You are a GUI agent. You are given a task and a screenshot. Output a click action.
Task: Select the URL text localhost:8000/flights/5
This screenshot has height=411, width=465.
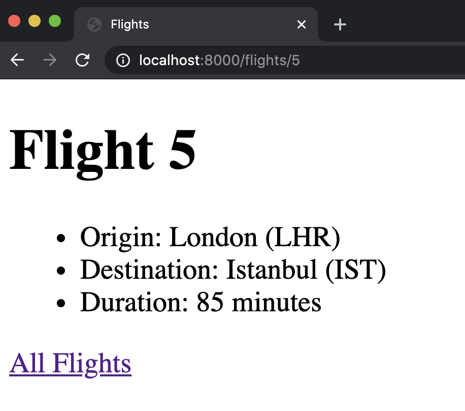pyautogui.click(x=219, y=60)
